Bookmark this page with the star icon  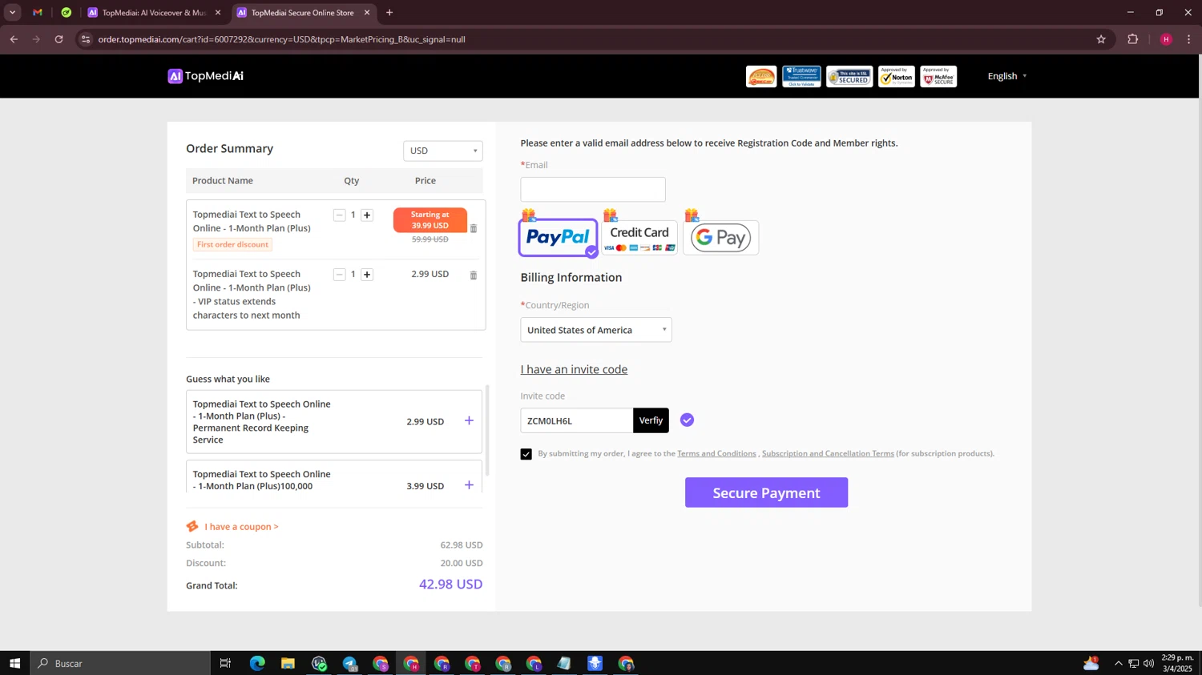(1101, 39)
